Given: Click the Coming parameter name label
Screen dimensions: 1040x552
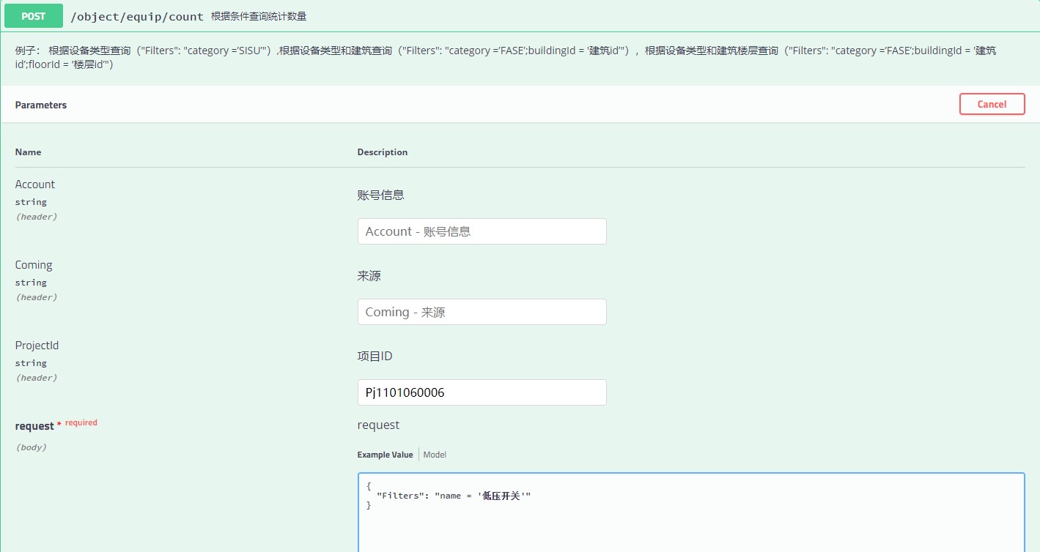Looking at the screenshot, I should (x=34, y=265).
